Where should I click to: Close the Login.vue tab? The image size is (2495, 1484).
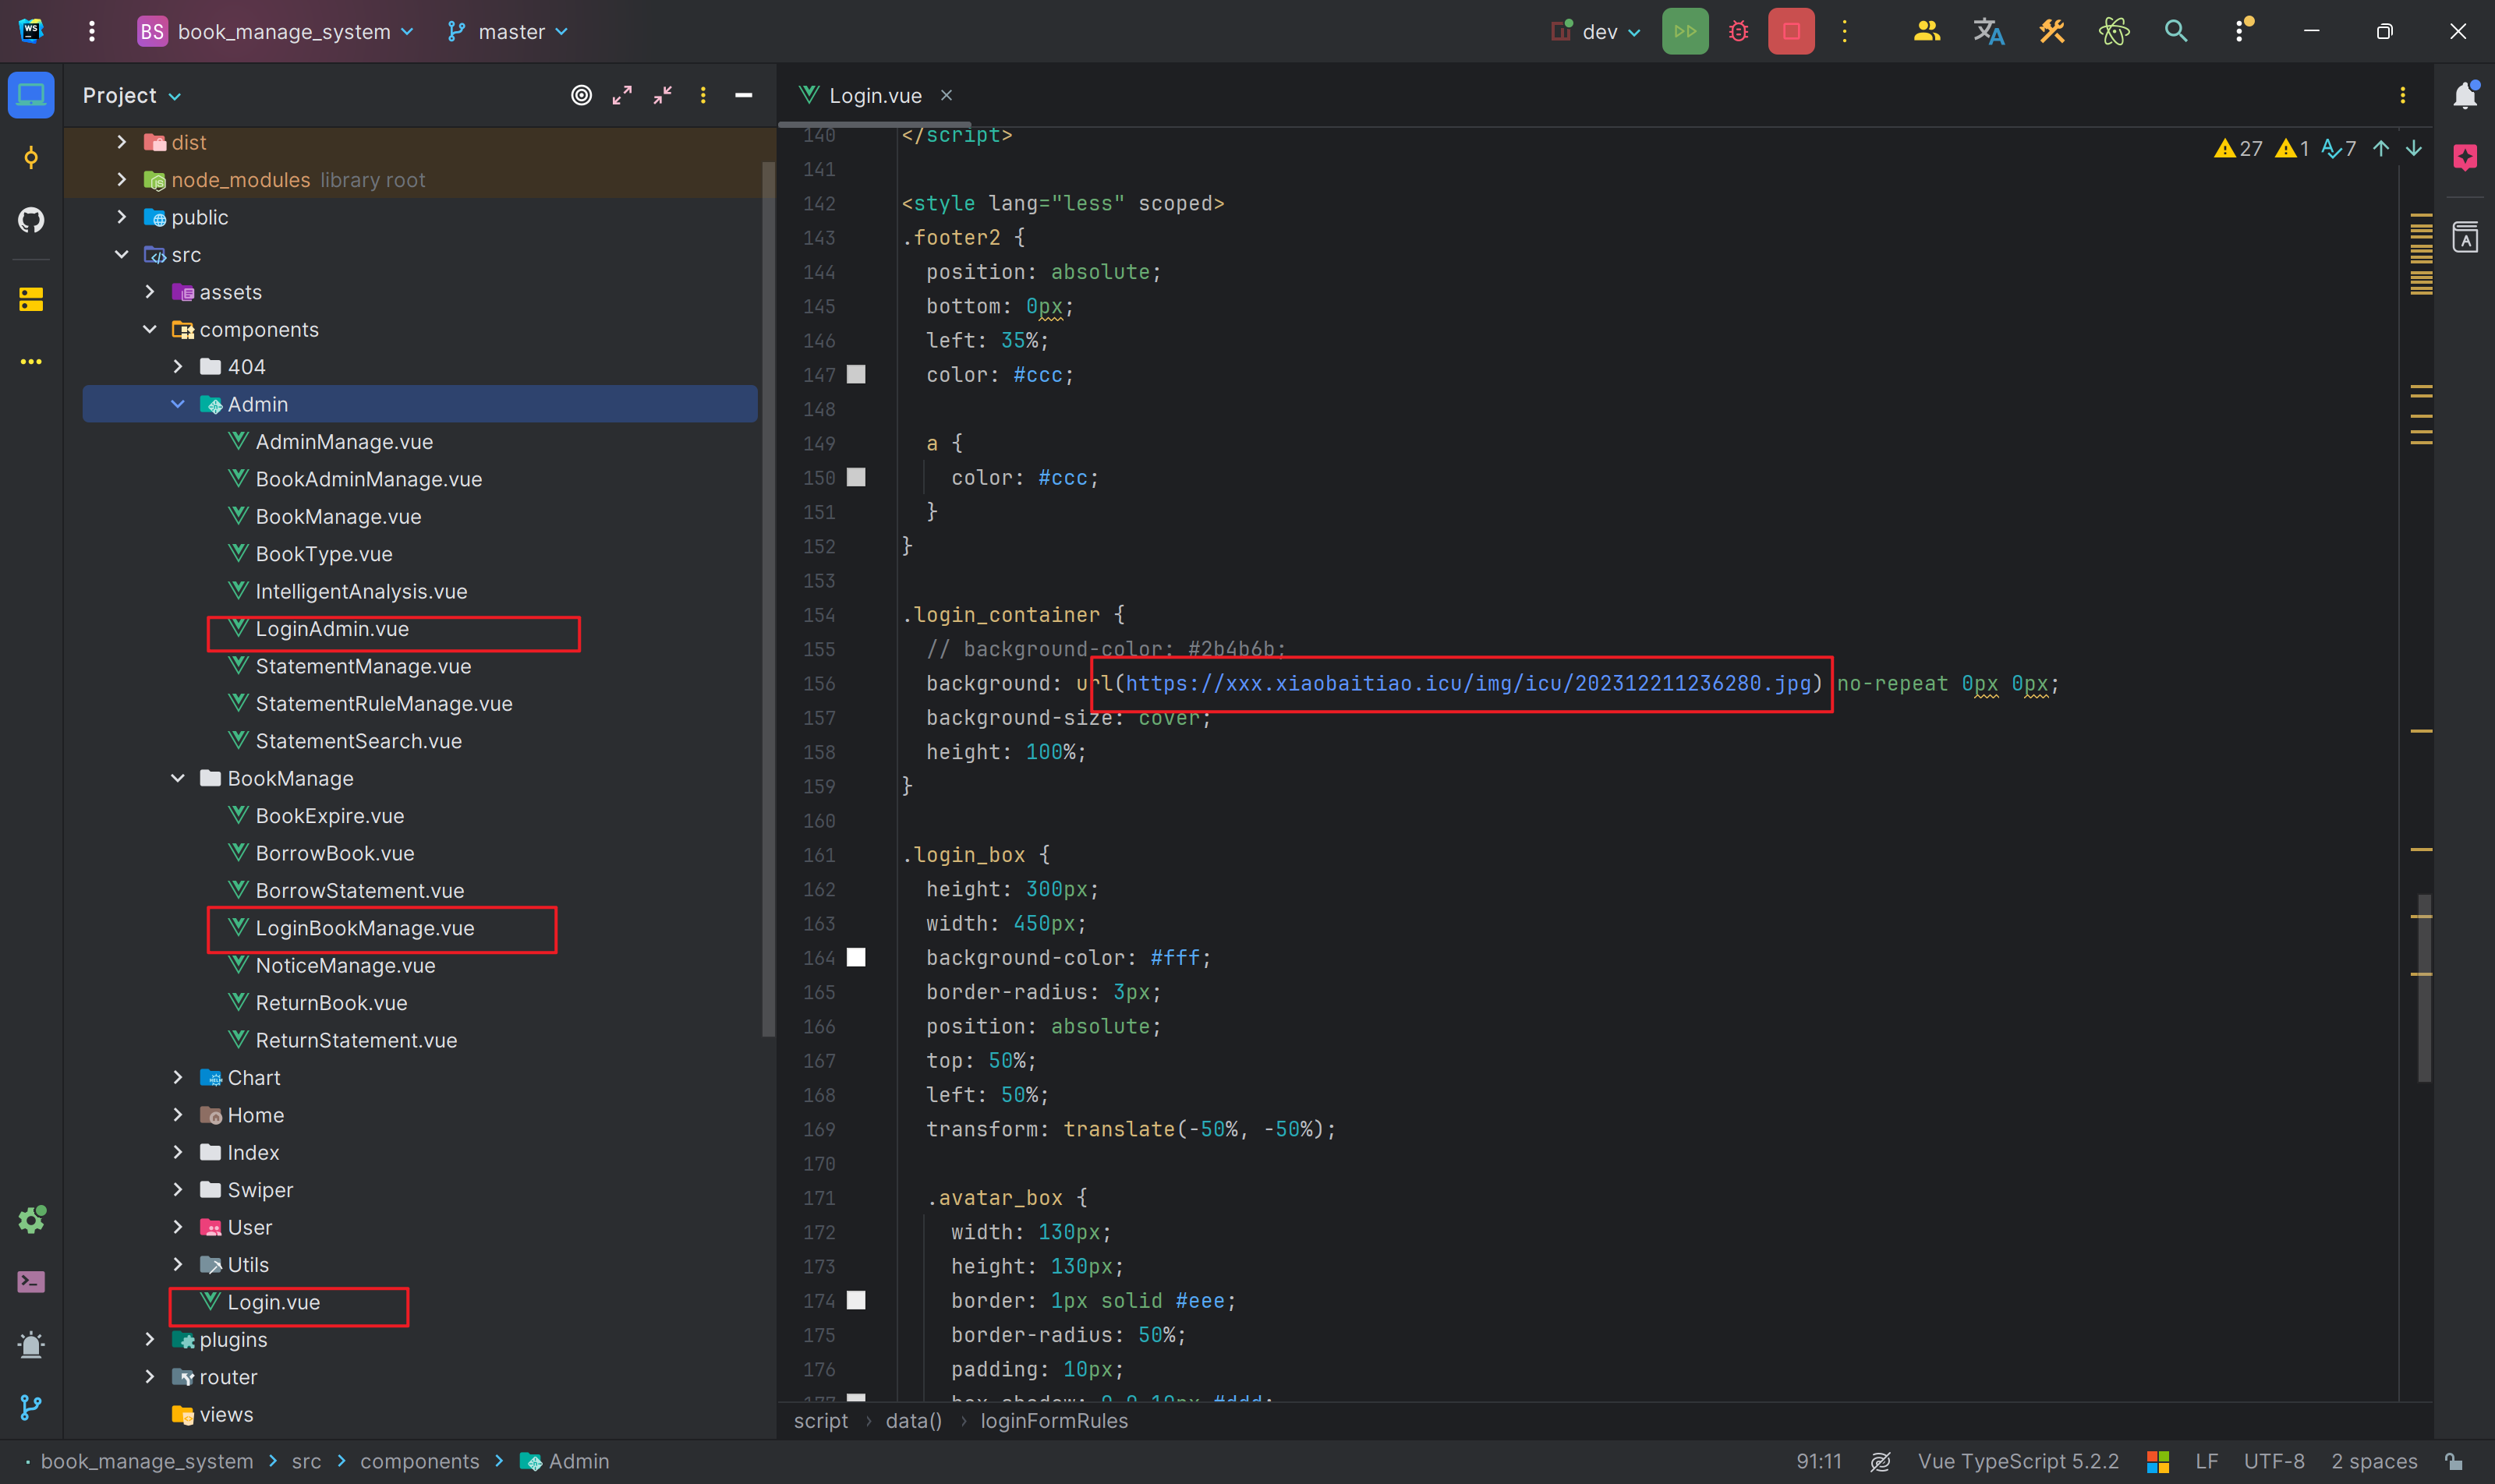[x=947, y=95]
